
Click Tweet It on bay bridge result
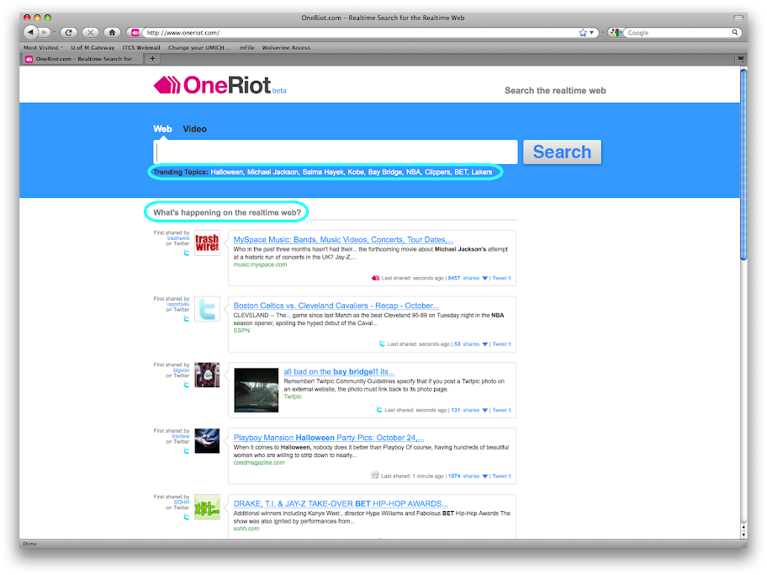(x=501, y=411)
